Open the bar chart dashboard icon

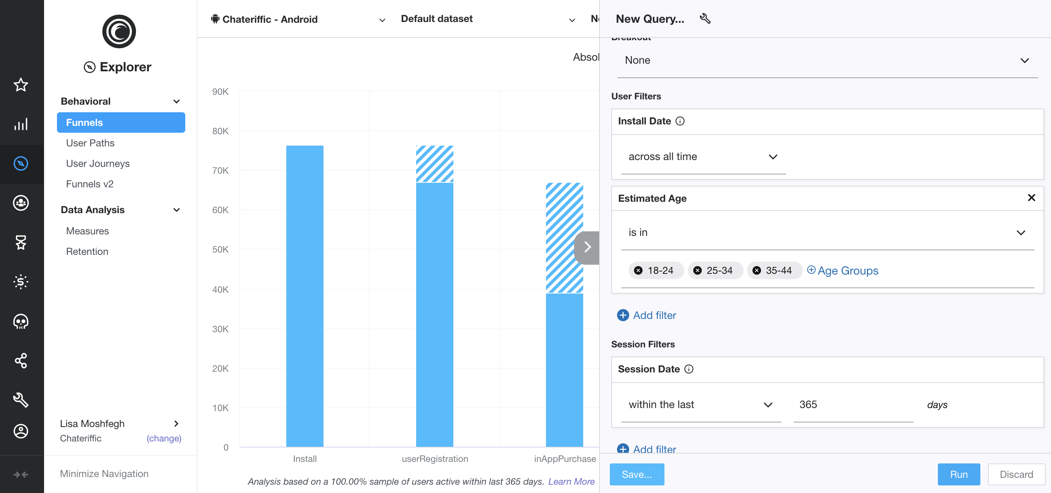click(21, 124)
